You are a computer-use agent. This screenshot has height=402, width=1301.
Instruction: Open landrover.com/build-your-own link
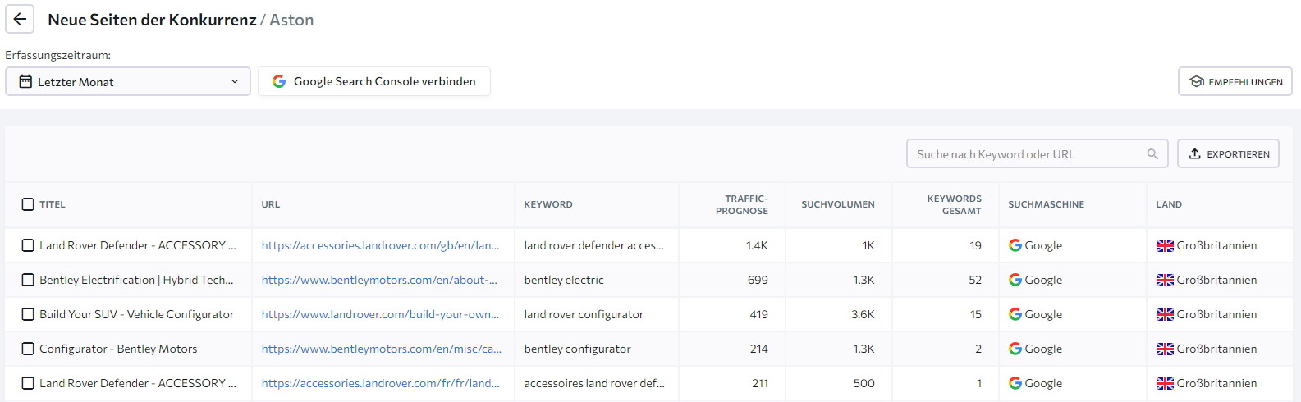[x=380, y=314]
